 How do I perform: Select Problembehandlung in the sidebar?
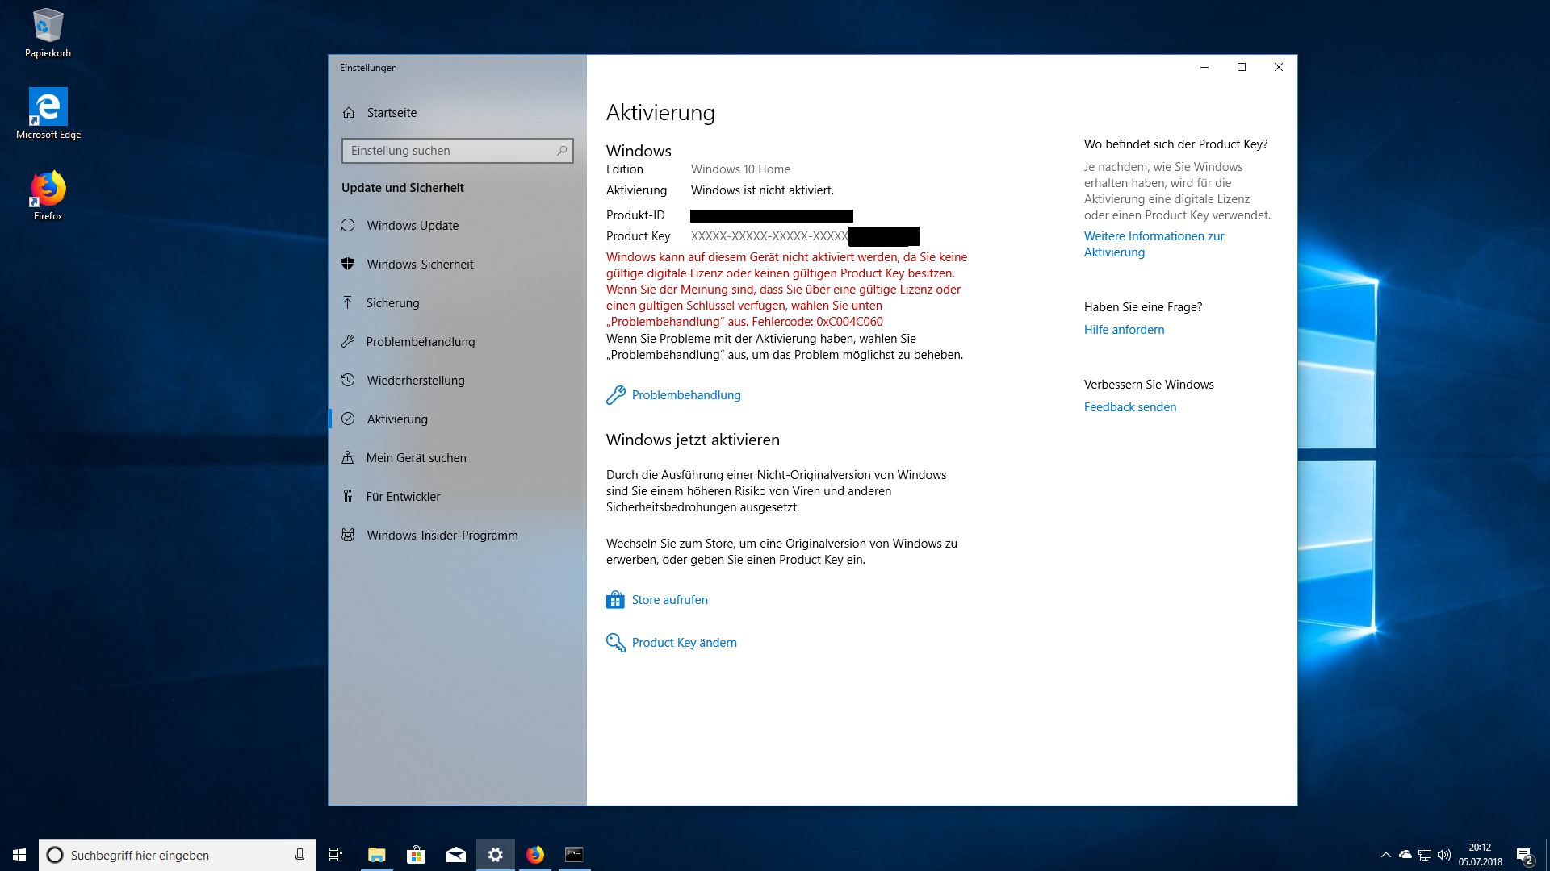point(421,341)
